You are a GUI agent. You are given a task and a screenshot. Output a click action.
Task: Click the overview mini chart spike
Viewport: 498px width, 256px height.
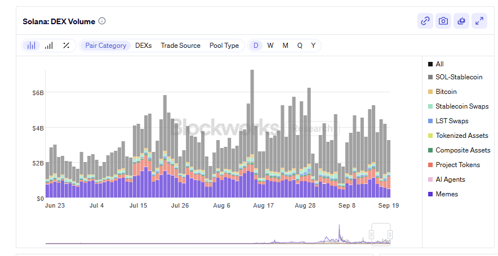[339, 233]
